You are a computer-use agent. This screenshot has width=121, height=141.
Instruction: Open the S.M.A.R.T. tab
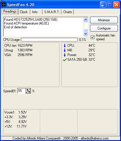pyautogui.click(x=52, y=12)
